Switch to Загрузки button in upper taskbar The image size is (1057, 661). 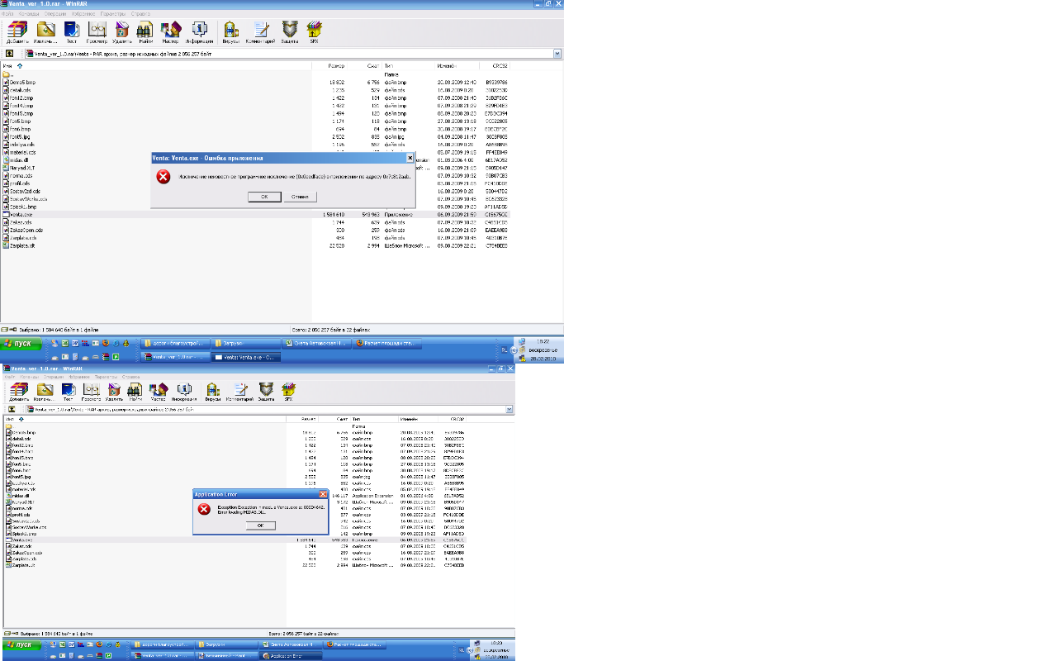[245, 343]
